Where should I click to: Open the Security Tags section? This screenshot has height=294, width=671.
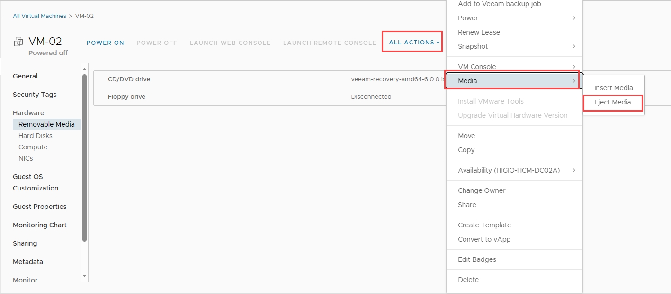pyautogui.click(x=35, y=95)
